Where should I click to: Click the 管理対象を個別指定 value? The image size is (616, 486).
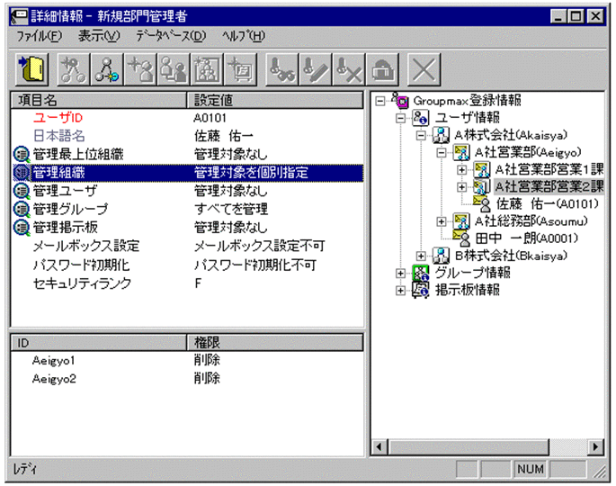click(x=251, y=173)
